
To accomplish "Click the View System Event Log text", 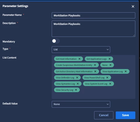I will [96, 84].
